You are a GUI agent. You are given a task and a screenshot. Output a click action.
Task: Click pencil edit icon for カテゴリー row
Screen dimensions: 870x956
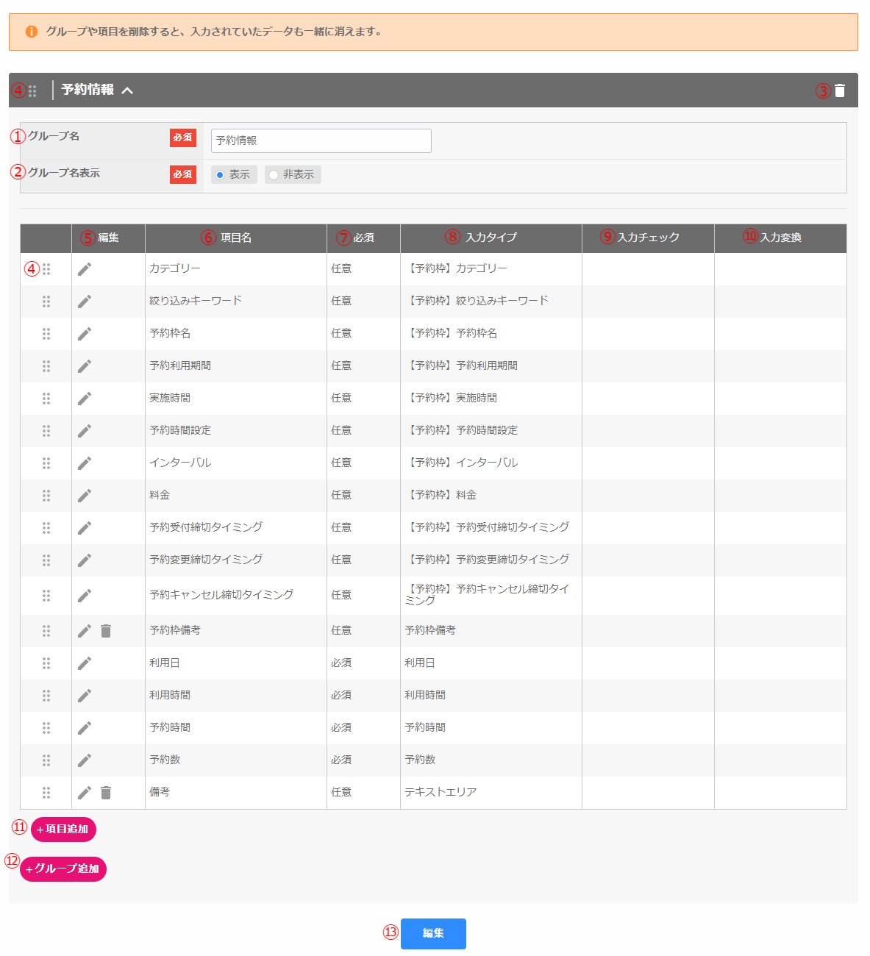(85, 269)
